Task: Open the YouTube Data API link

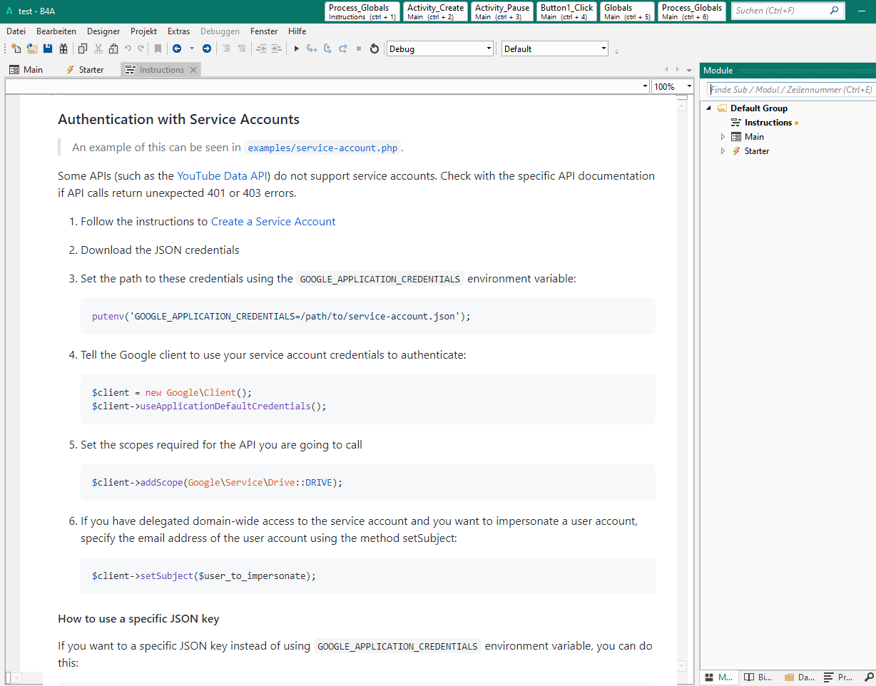Action: pyautogui.click(x=222, y=176)
